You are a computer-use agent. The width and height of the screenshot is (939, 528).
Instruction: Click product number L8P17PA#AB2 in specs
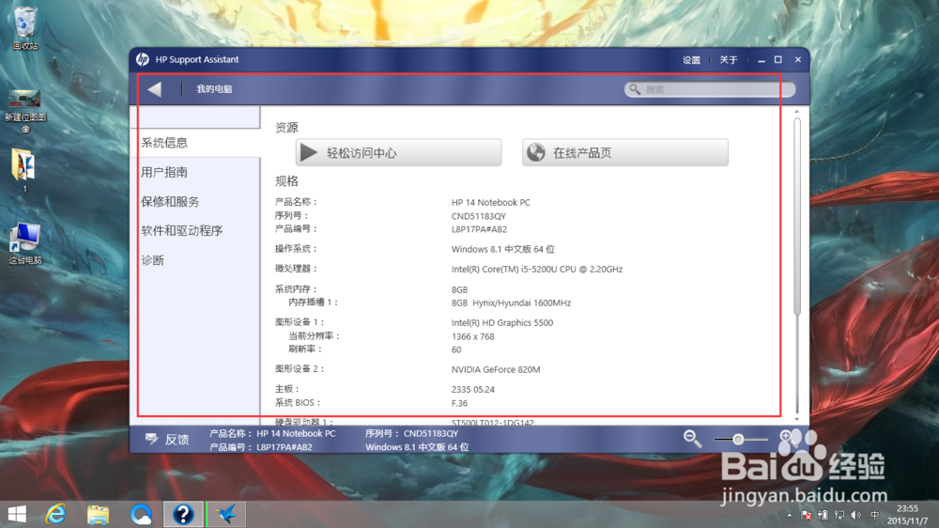tap(479, 229)
